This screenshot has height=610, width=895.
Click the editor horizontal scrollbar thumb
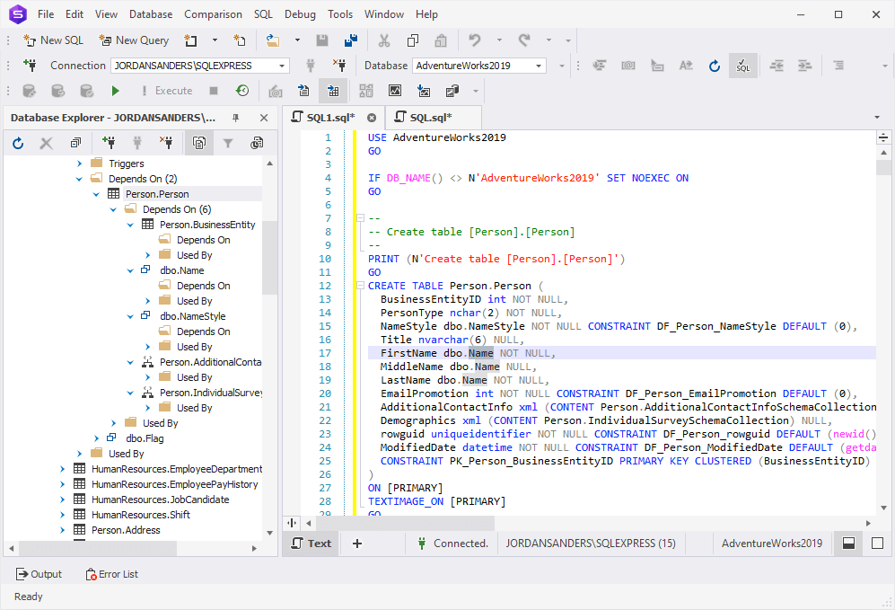pos(405,523)
